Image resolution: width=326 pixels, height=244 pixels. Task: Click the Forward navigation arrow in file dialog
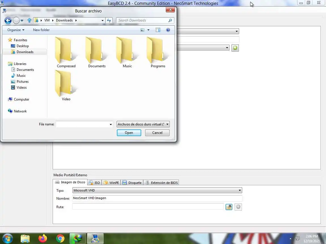point(16,20)
